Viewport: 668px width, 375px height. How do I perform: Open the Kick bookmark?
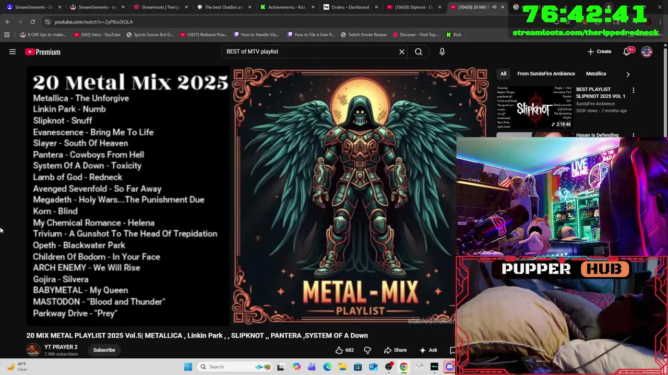454,35
